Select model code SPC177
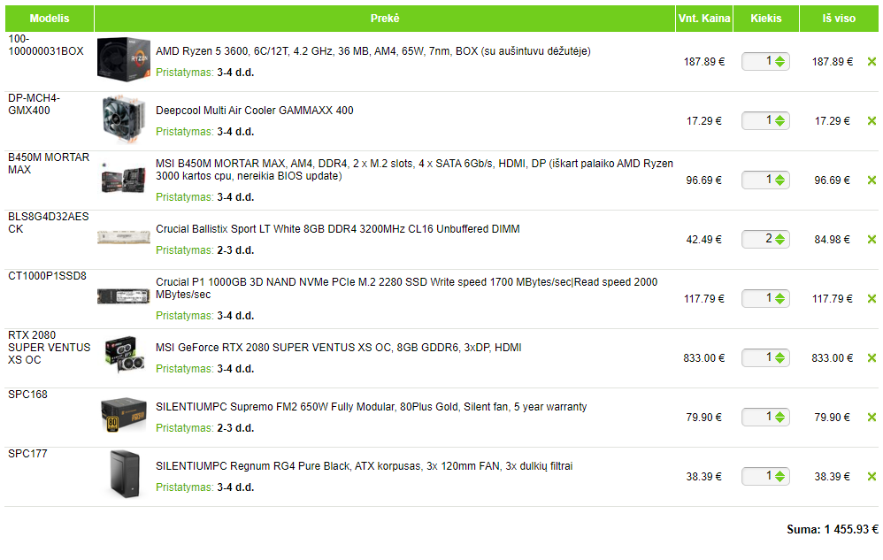 tap(27, 454)
